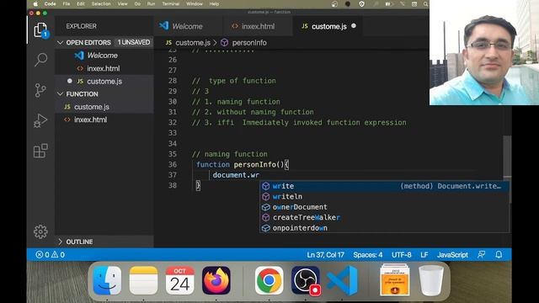Select 'write' autocomplete suggestion
Screen dimensions: 539x303
pyautogui.click(x=384, y=186)
